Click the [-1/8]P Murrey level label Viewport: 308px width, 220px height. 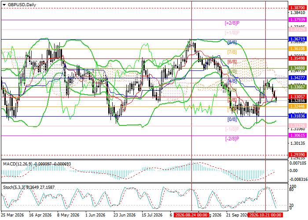[x=232, y=129]
